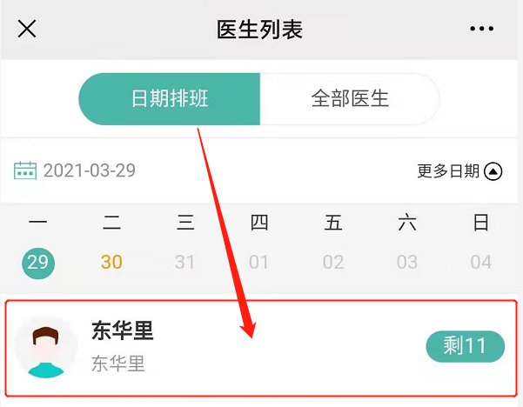Select date 30 highlighted in orange
The image size is (523, 407).
[x=111, y=262]
